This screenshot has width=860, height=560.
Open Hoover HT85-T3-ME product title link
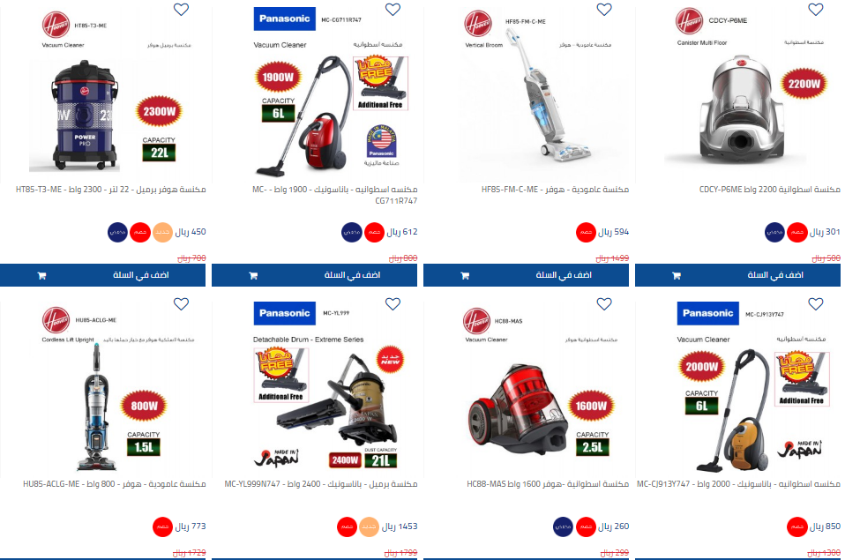(111, 190)
